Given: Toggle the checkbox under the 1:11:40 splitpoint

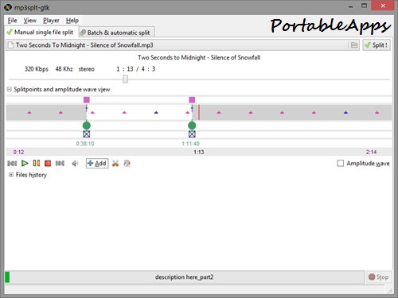Looking at the screenshot, I should click(192, 134).
